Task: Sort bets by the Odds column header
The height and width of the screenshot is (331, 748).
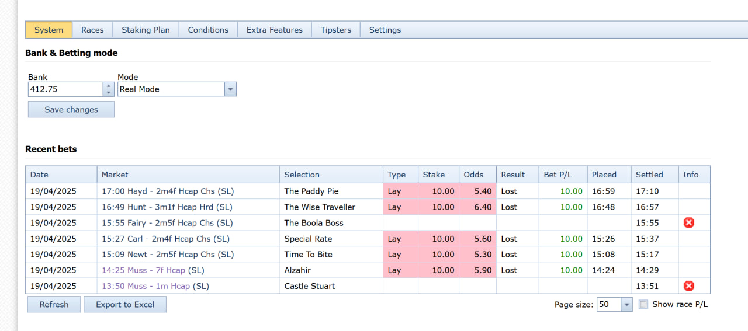Action: 473,175
